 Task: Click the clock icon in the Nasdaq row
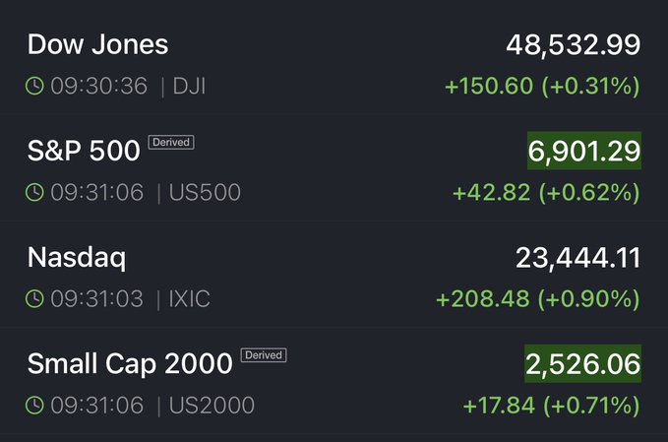click(34, 299)
